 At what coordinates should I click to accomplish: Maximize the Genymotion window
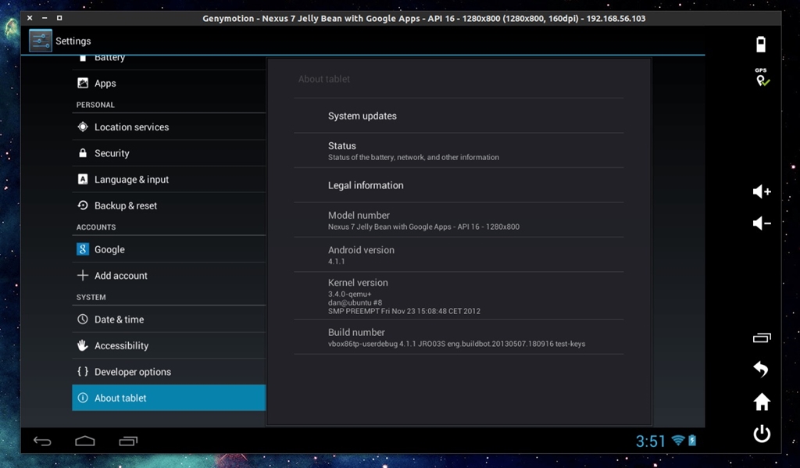[59, 18]
